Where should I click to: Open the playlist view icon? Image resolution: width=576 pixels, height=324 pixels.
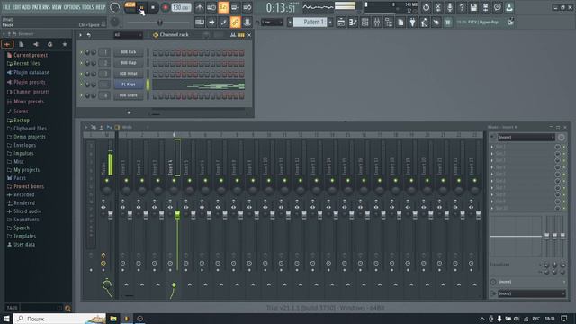coord(341,22)
